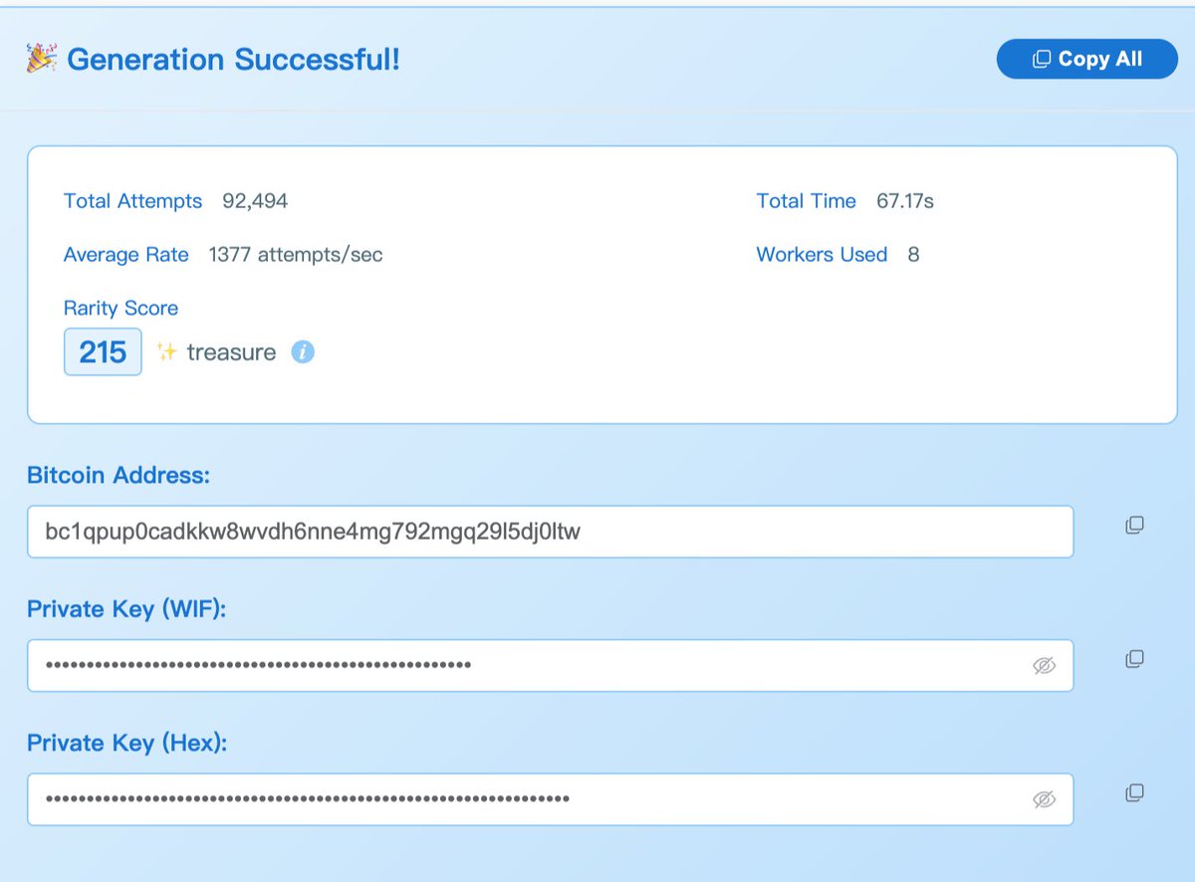Click the '92,494' total attempts value
The width and height of the screenshot is (1195, 882).
tap(255, 201)
